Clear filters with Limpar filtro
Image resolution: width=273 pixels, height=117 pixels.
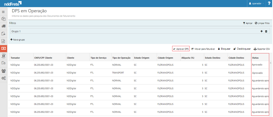coord(262,23)
